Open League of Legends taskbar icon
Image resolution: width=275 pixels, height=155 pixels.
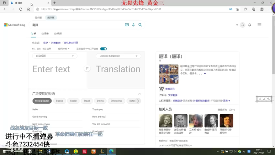(102, 151)
